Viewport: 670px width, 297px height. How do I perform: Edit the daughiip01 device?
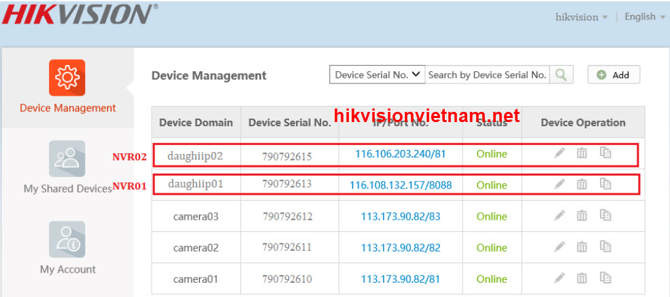[559, 184]
